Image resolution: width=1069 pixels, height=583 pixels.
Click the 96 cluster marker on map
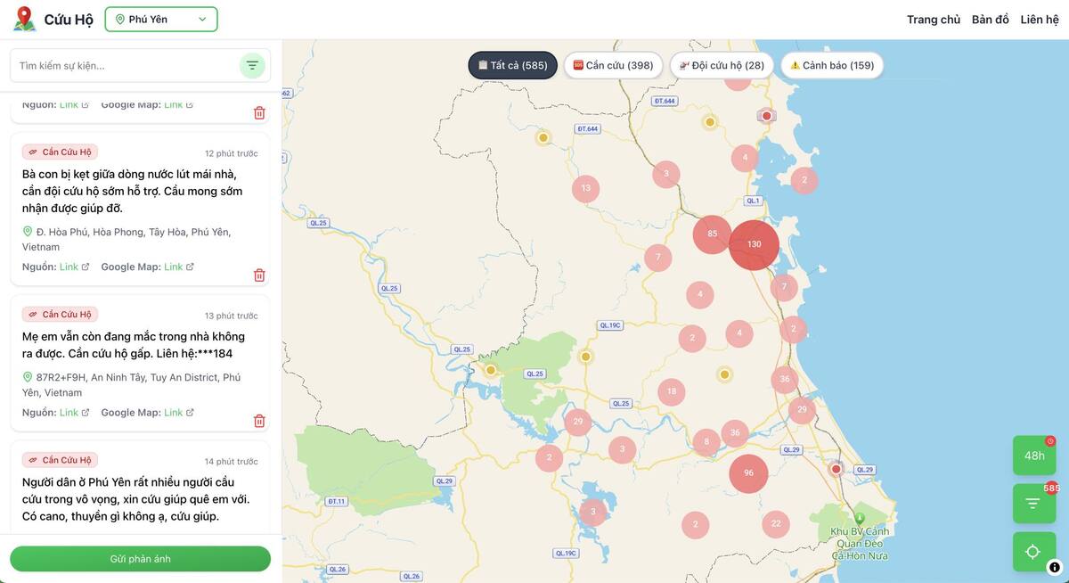coord(748,473)
